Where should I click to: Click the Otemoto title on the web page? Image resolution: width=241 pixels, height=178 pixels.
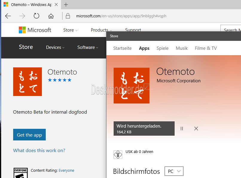tap(62, 72)
